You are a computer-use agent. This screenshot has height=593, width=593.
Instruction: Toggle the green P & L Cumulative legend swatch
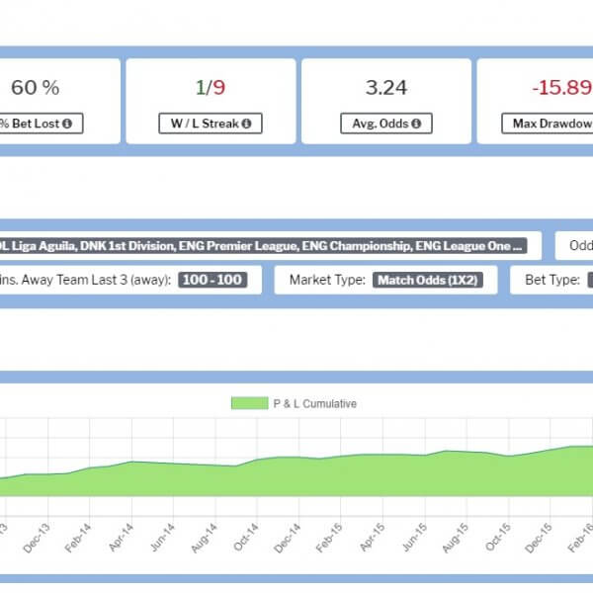249,403
